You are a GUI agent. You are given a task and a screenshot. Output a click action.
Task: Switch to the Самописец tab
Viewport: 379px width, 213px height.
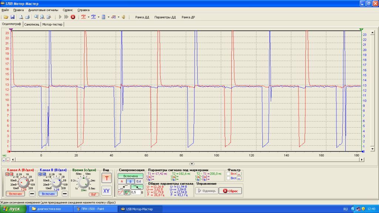[x=32, y=24]
